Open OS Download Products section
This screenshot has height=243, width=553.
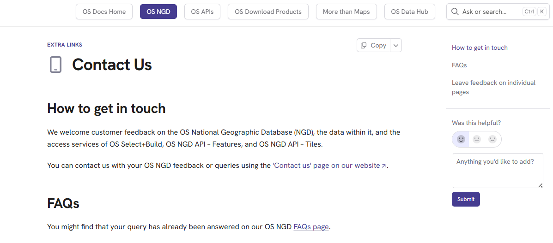[268, 12]
